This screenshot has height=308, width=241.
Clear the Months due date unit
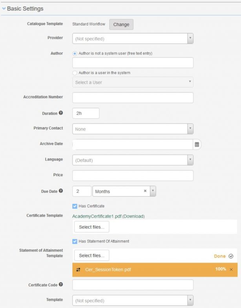(145, 191)
